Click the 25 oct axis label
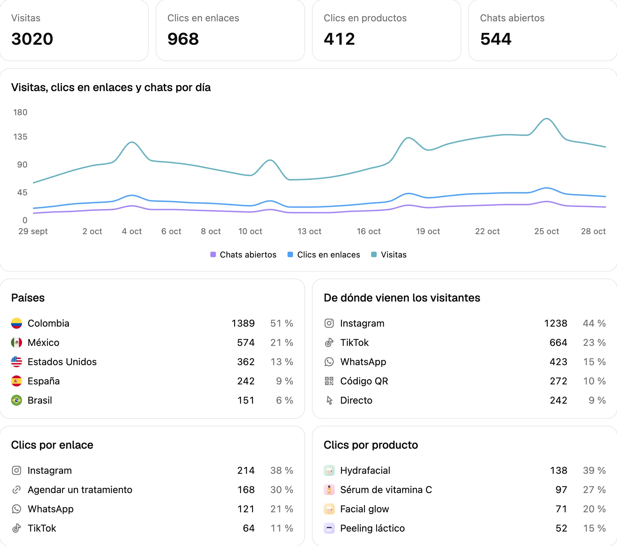 click(x=546, y=231)
